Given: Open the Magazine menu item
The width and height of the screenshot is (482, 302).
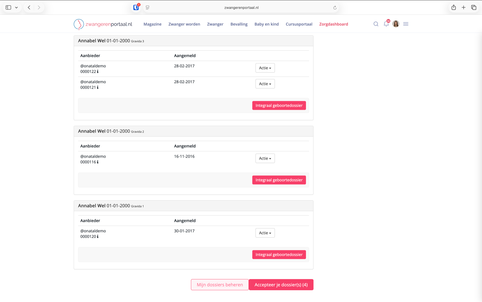Looking at the screenshot, I should [x=152, y=24].
